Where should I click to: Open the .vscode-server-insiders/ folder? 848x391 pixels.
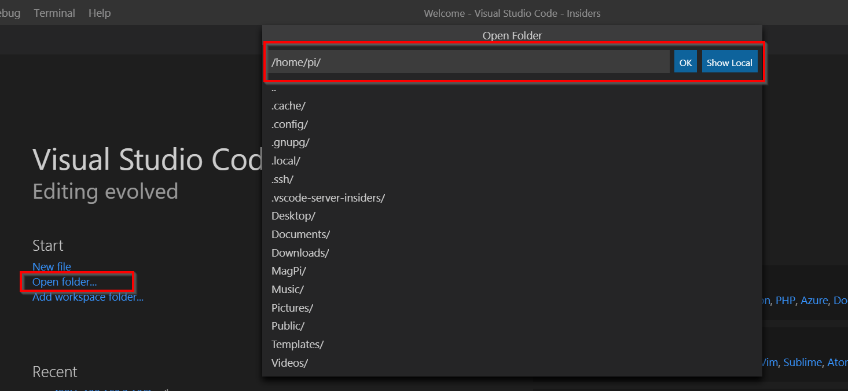click(328, 198)
